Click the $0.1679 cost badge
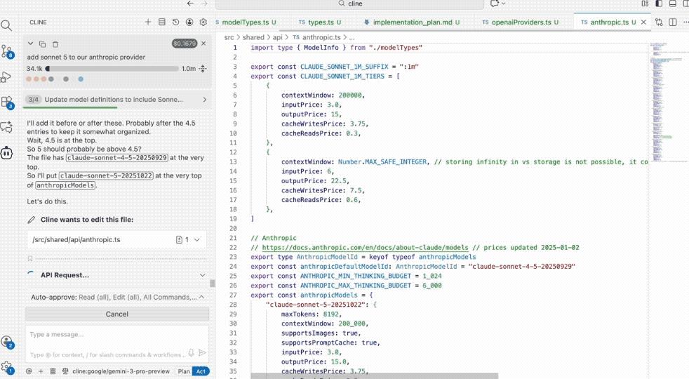Screen dimensions: 689x379 pyautogui.click(x=185, y=44)
